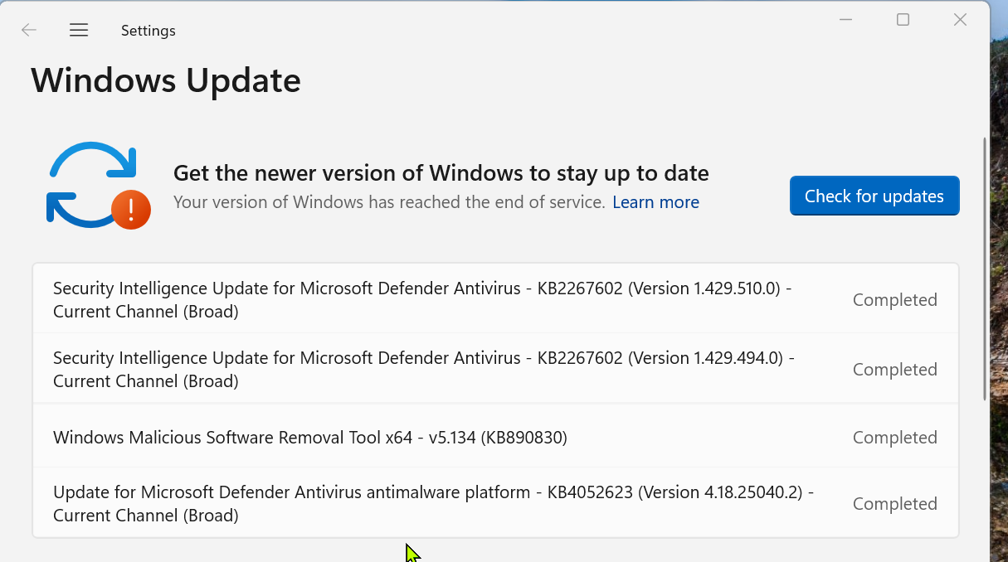This screenshot has width=1008, height=562.
Task: Click the back arrow icon
Action: click(29, 31)
